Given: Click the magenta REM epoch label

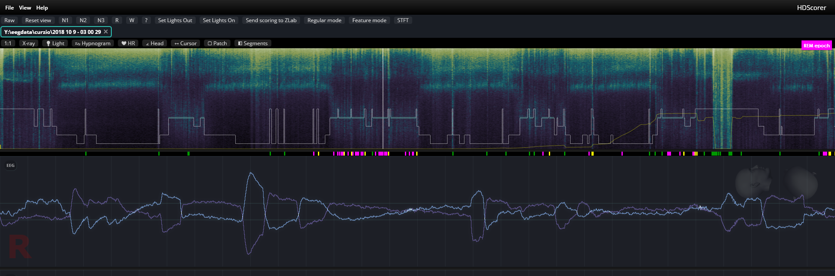Looking at the screenshot, I should (816, 46).
